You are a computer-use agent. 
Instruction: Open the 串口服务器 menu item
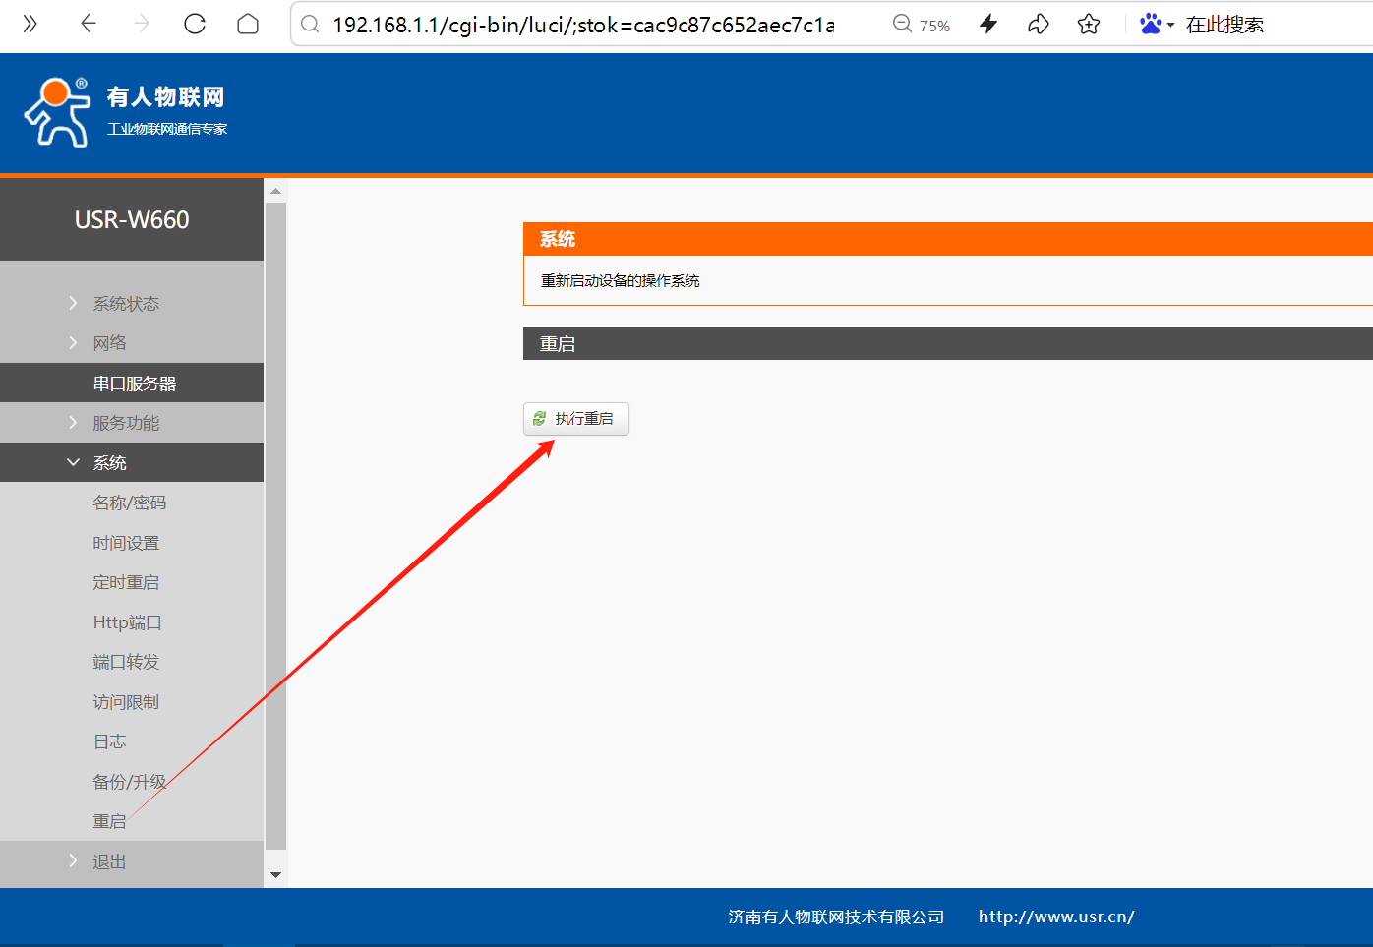pyautogui.click(x=135, y=384)
